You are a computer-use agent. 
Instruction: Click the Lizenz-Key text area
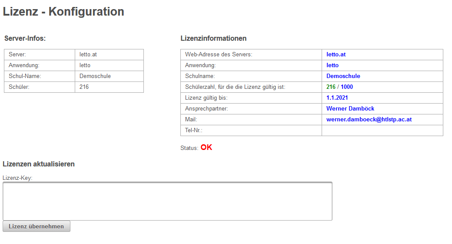(167, 201)
